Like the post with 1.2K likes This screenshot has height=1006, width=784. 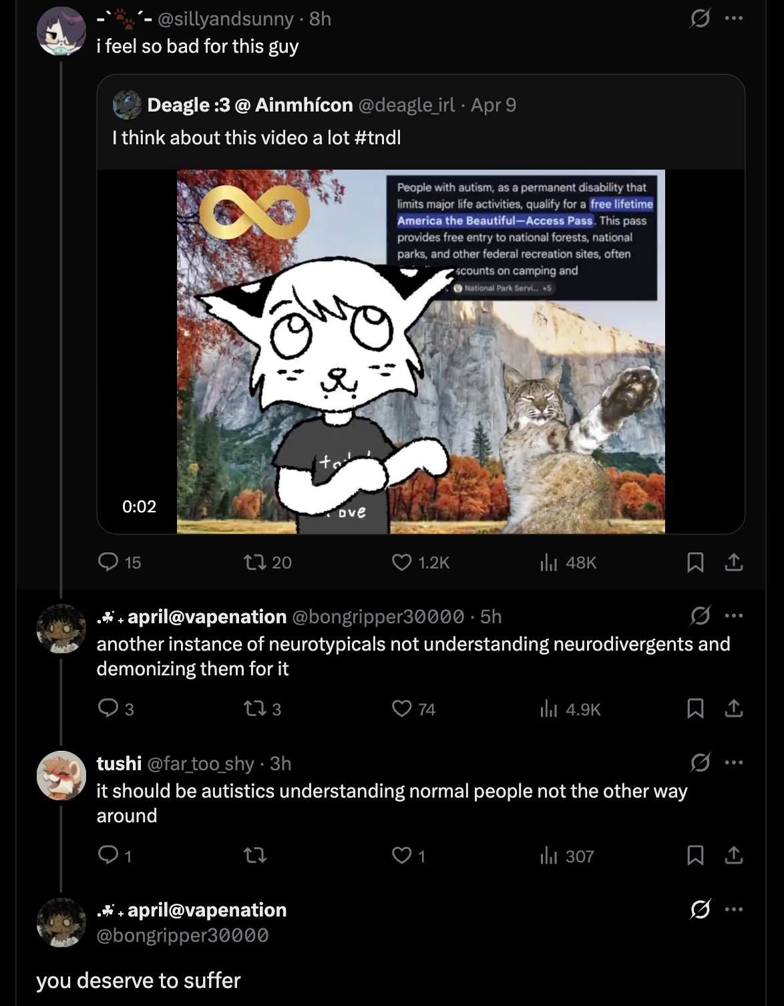click(401, 562)
